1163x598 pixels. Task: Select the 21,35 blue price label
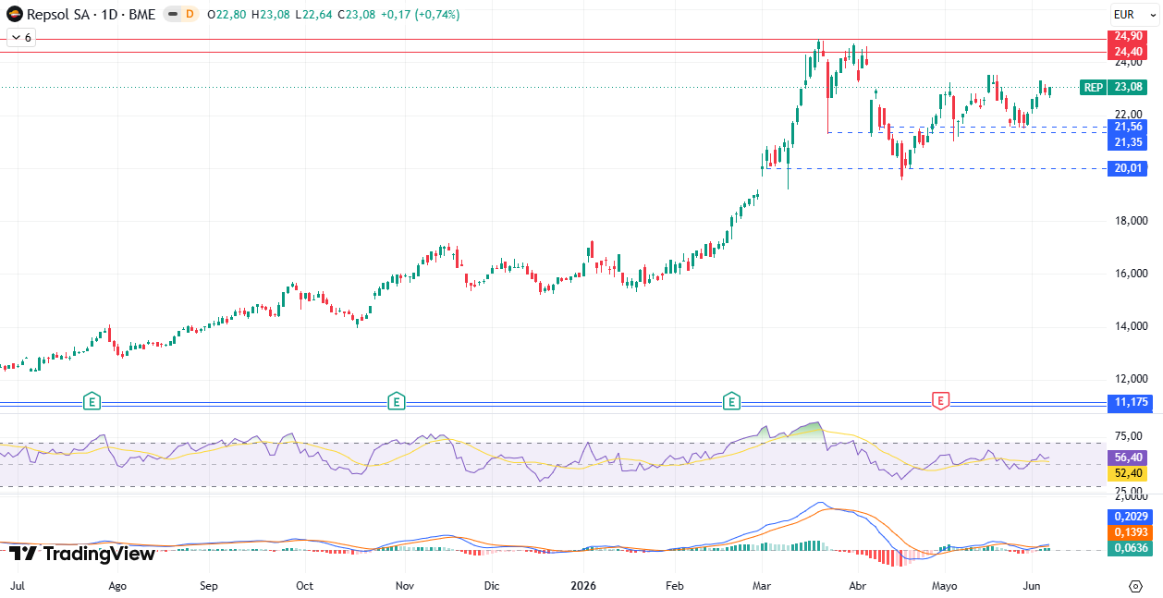[x=1130, y=141]
